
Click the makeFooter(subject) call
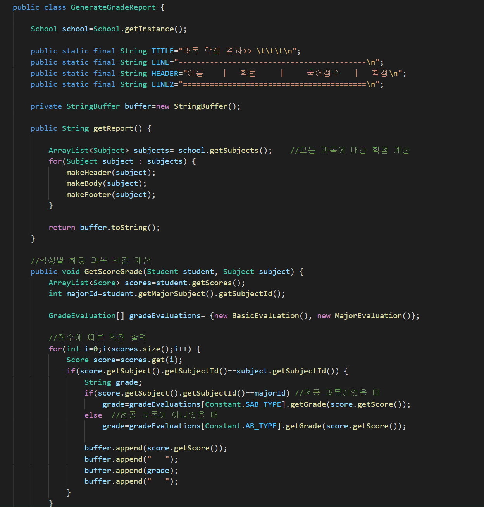(111, 195)
